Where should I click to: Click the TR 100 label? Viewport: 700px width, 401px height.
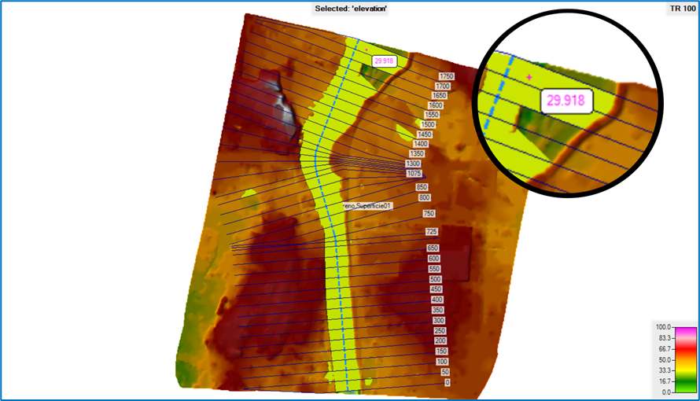point(683,9)
